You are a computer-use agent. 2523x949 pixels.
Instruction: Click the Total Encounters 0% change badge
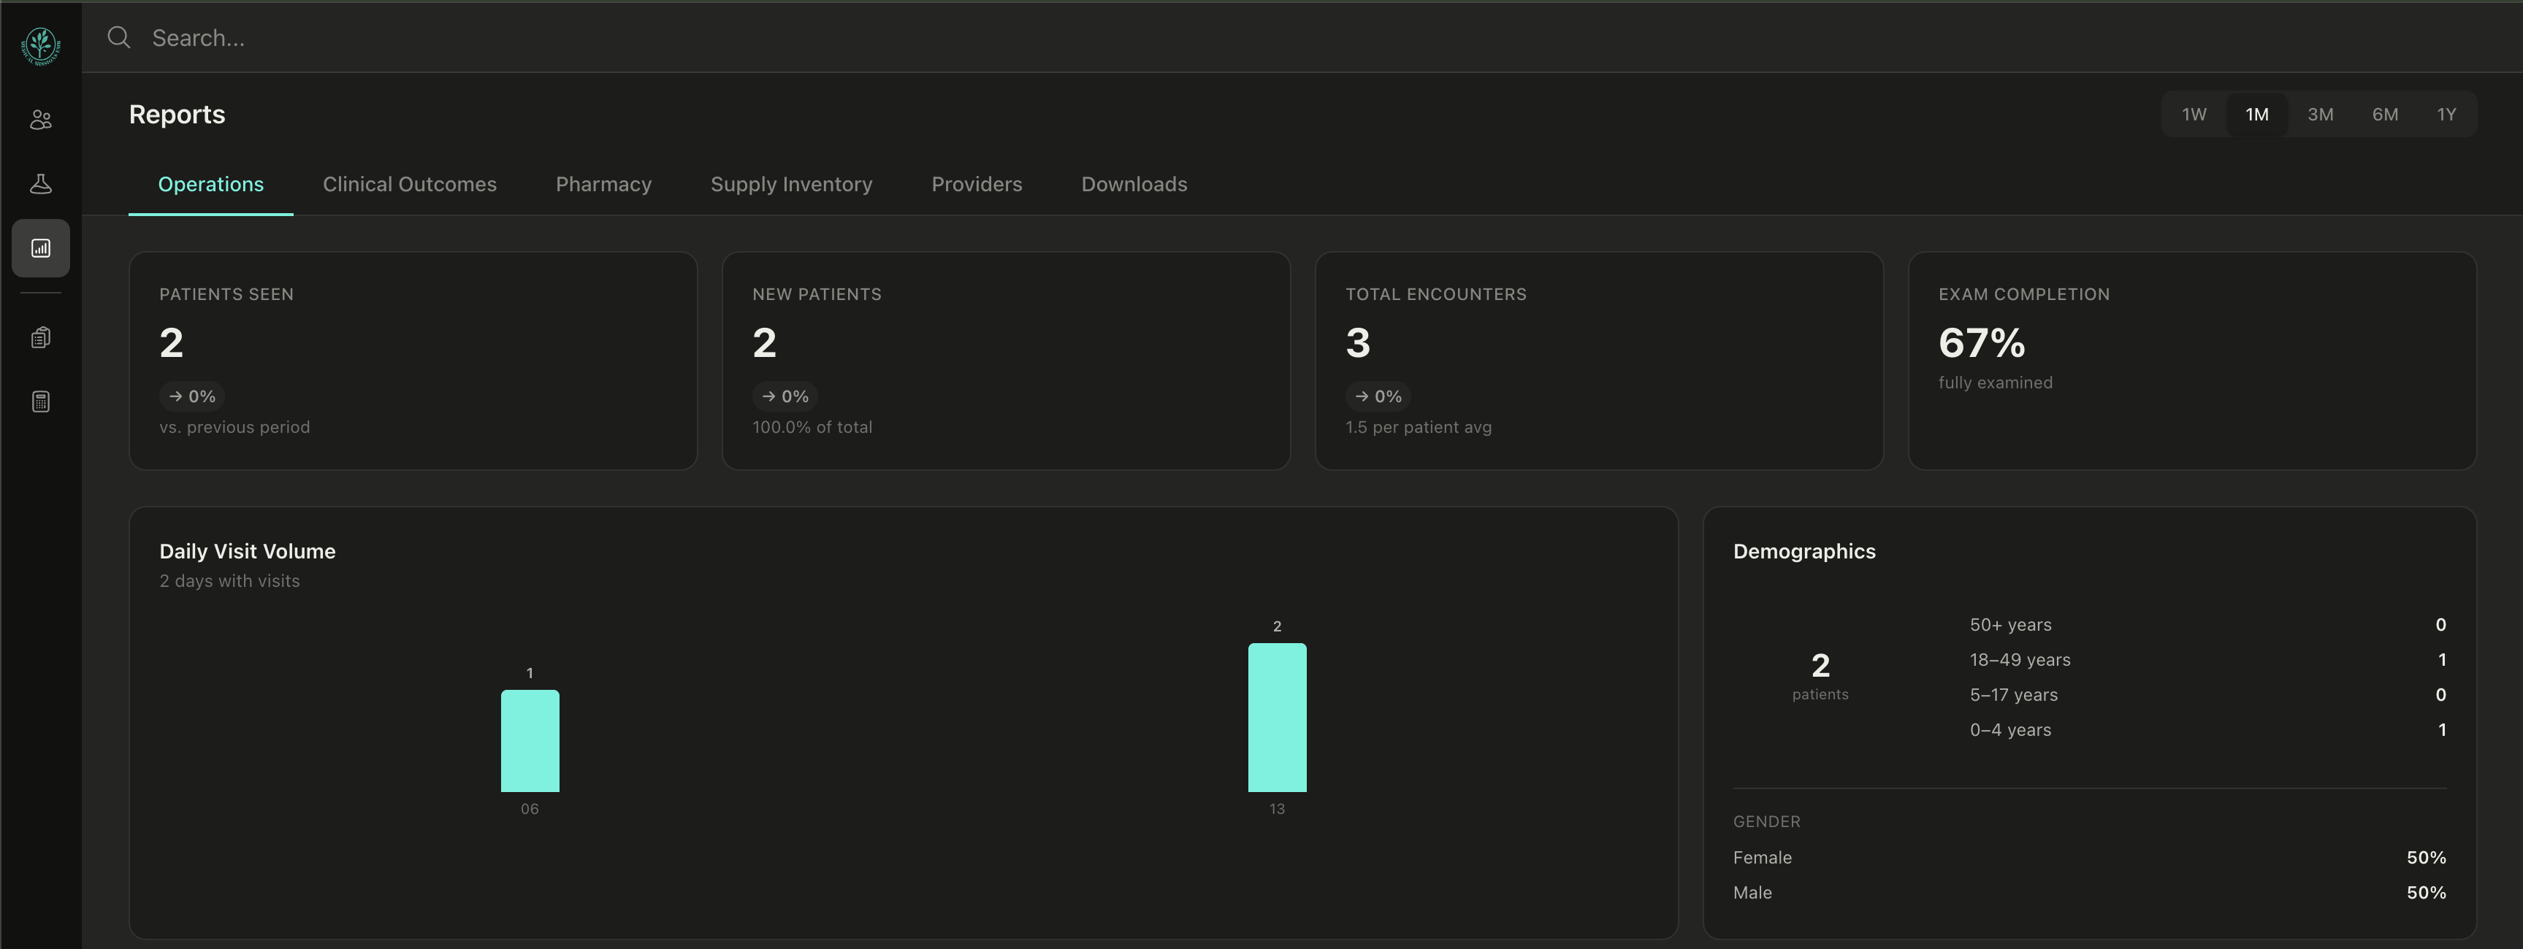pyautogui.click(x=1378, y=396)
